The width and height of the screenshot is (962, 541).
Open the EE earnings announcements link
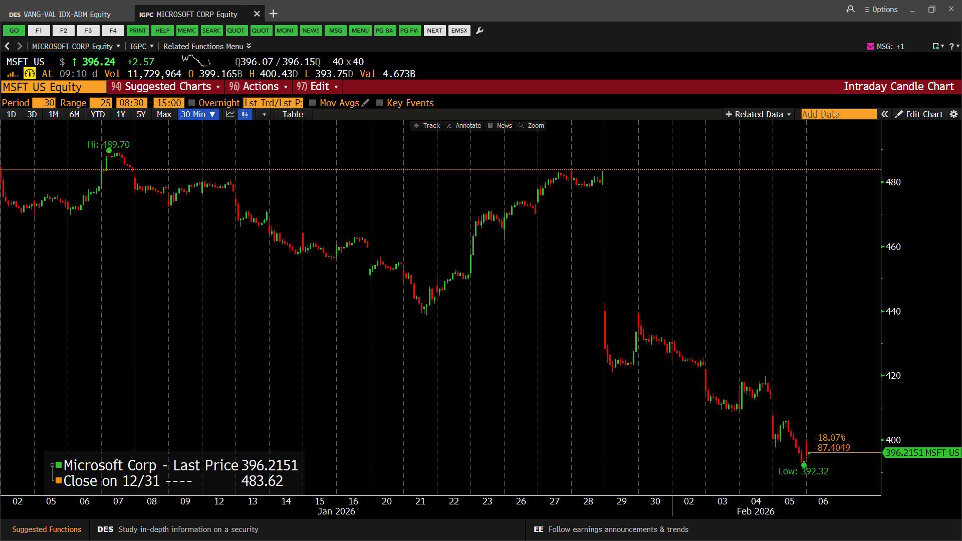(x=611, y=529)
